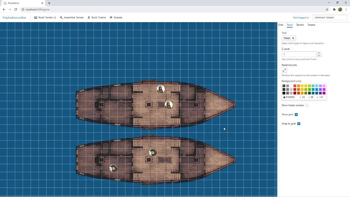Enable Show token owners checkbox
The width and height of the screenshot is (350, 197).
click(307, 105)
